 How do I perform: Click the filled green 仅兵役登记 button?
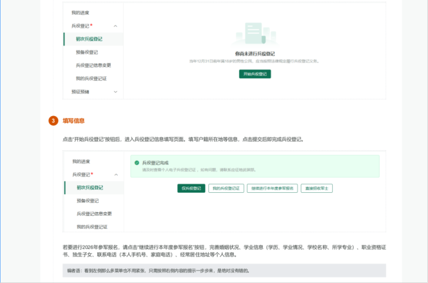tap(191, 188)
